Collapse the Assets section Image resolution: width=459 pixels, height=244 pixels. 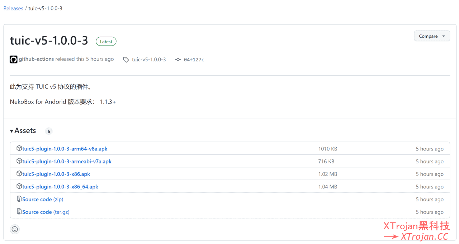coord(23,131)
